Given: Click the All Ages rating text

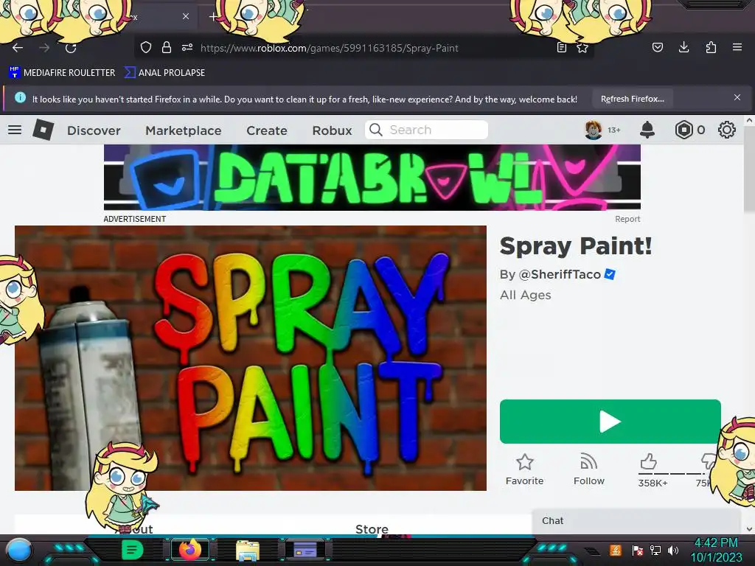Looking at the screenshot, I should pyautogui.click(x=525, y=295).
